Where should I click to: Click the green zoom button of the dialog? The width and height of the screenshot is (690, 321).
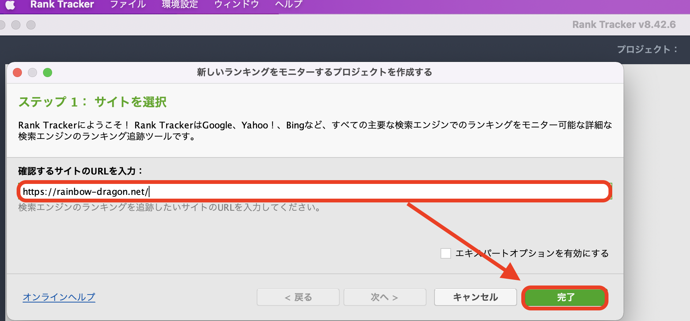click(48, 73)
